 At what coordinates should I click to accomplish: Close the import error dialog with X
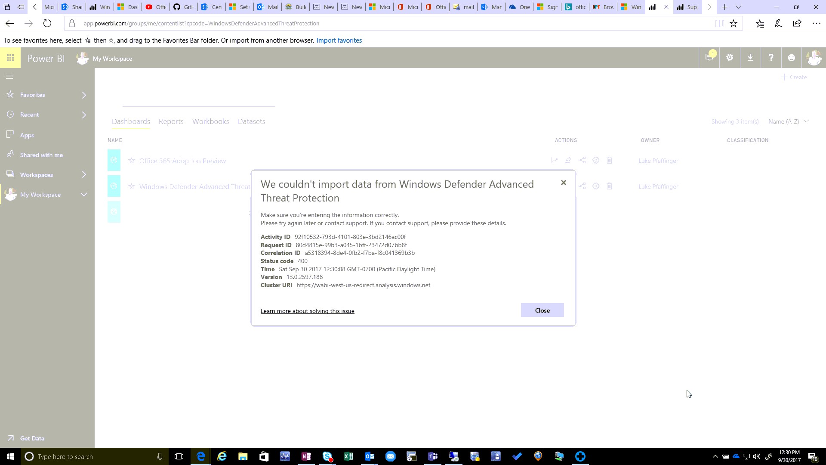coord(564,183)
